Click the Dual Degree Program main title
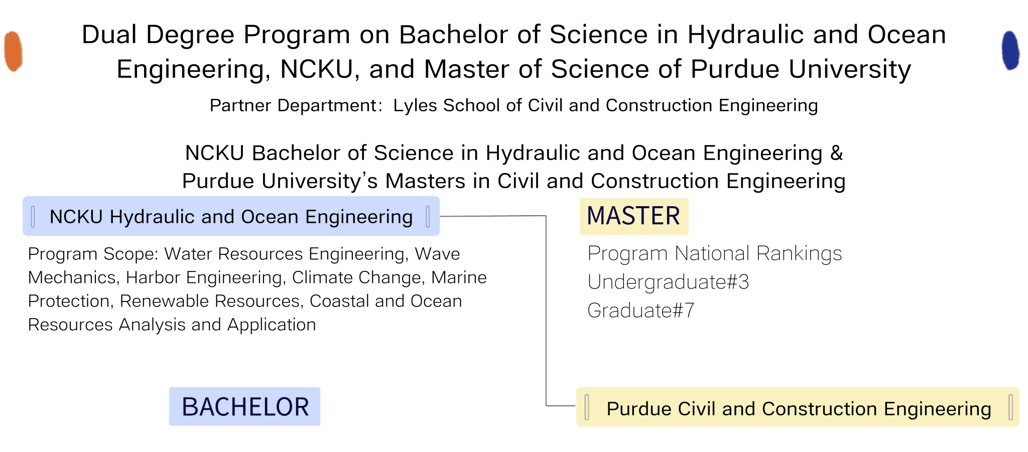The width and height of the screenshot is (1028, 452). click(x=514, y=52)
